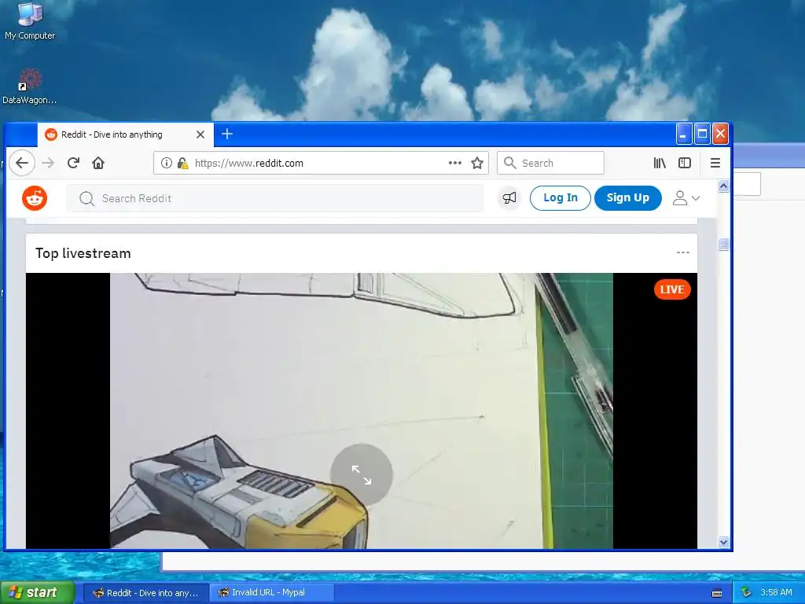Open a new browser tab
The height and width of the screenshot is (604, 805).
pyautogui.click(x=227, y=134)
